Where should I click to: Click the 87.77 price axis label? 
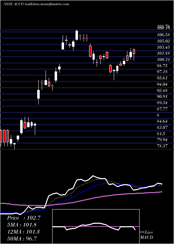pos(162,109)
